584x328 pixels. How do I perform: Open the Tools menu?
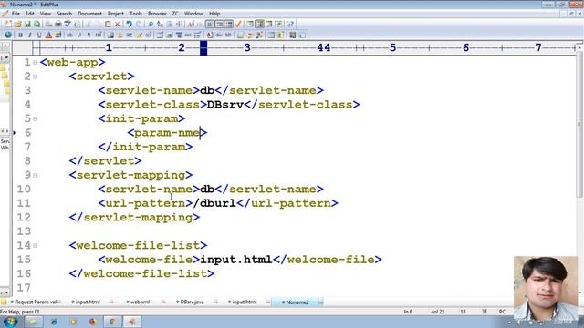[x=136, y=14]
